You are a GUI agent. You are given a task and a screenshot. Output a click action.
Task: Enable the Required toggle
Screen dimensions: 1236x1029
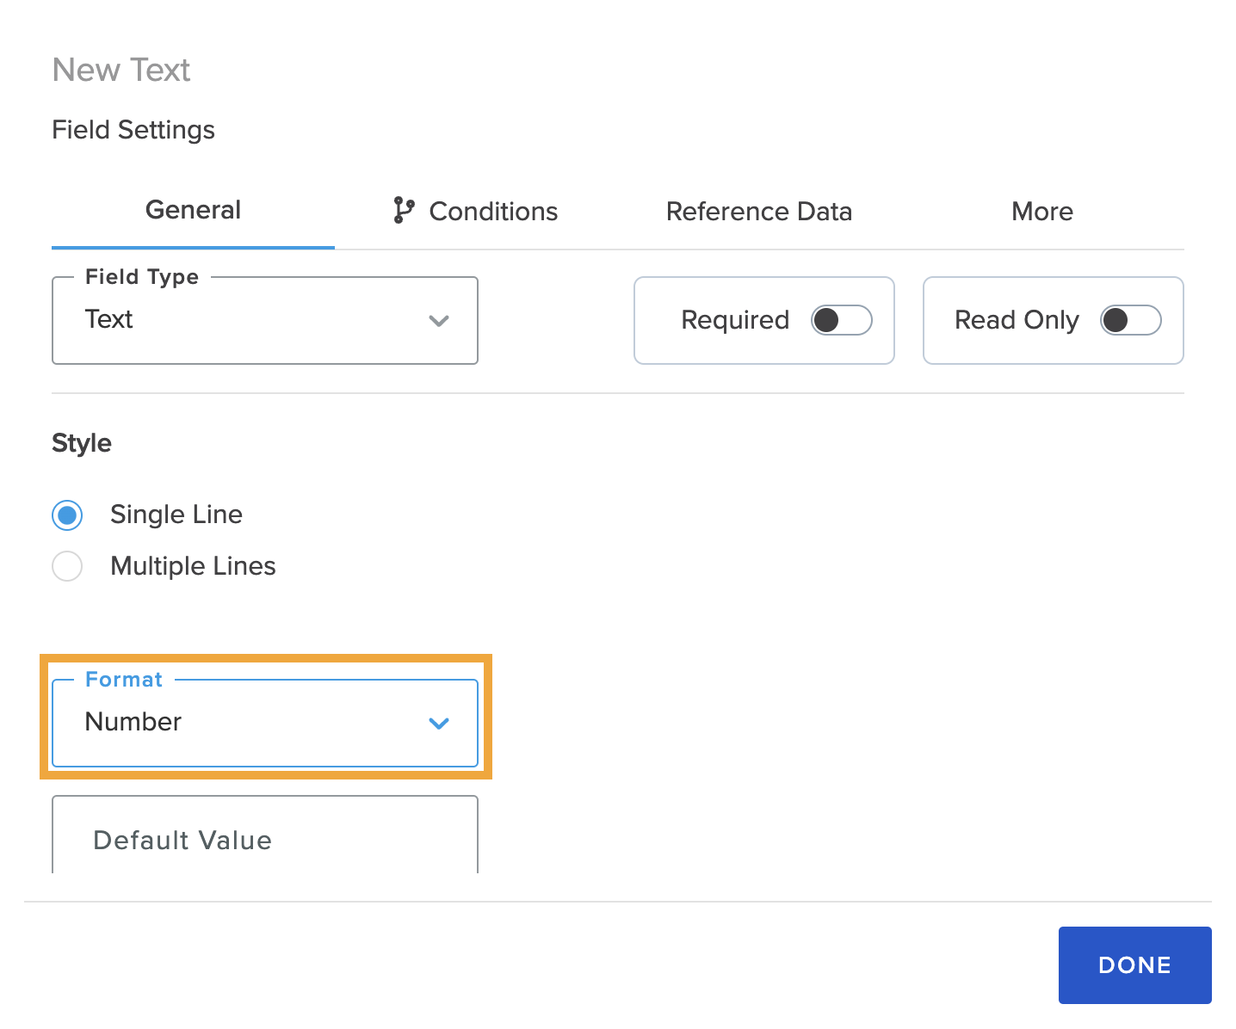(841, 320)
